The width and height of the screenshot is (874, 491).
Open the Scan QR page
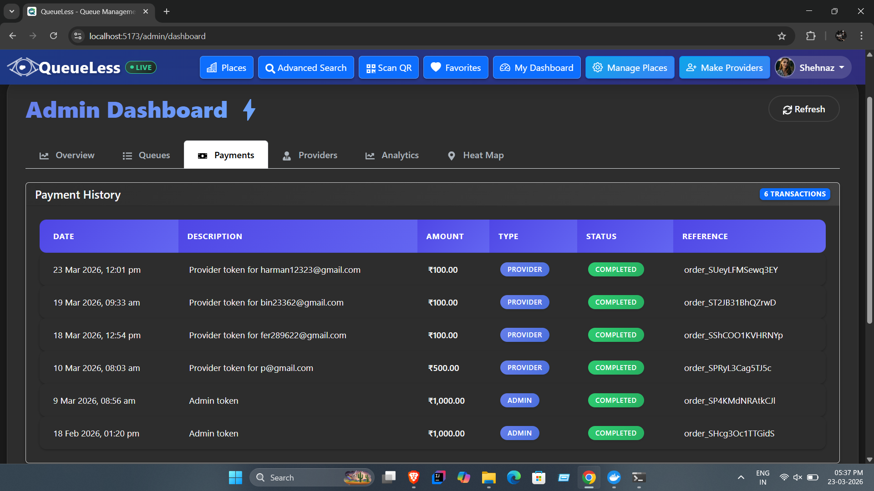pyautogui.click(x=389, y=67)
